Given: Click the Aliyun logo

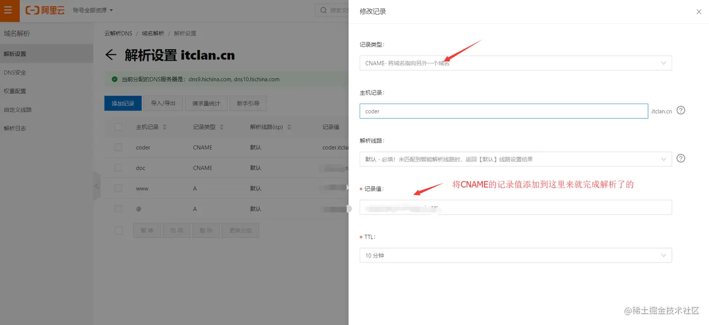Looking at the screenshot, I should [45, 10].
